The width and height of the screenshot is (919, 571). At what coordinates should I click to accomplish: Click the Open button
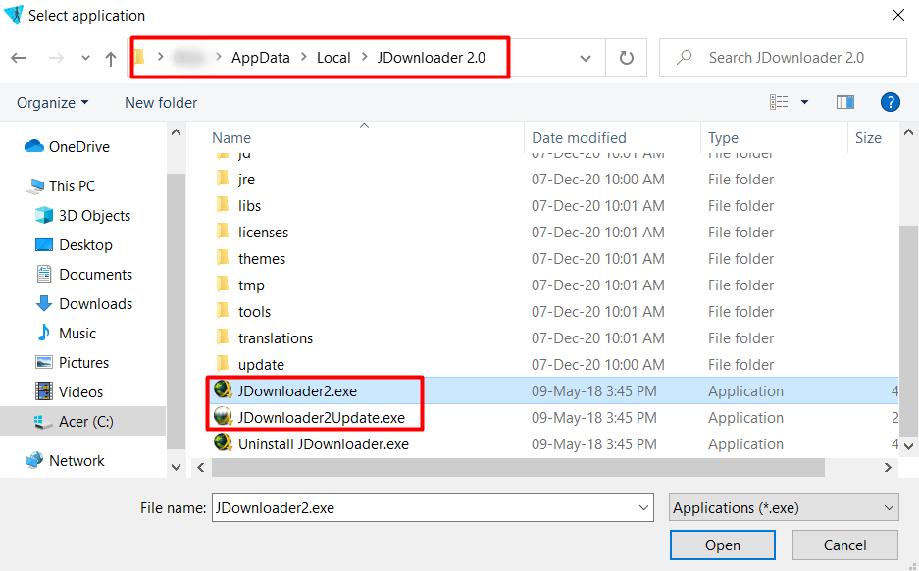722,545
